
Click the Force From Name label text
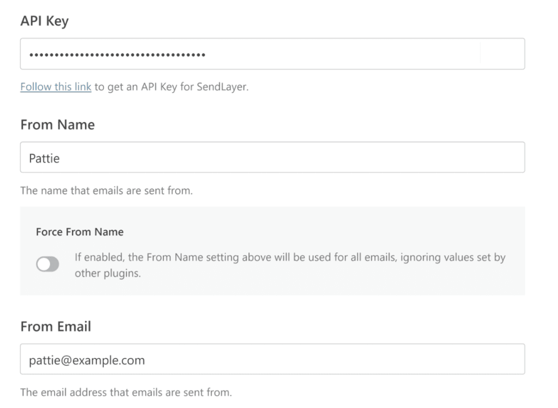[80, 232]
